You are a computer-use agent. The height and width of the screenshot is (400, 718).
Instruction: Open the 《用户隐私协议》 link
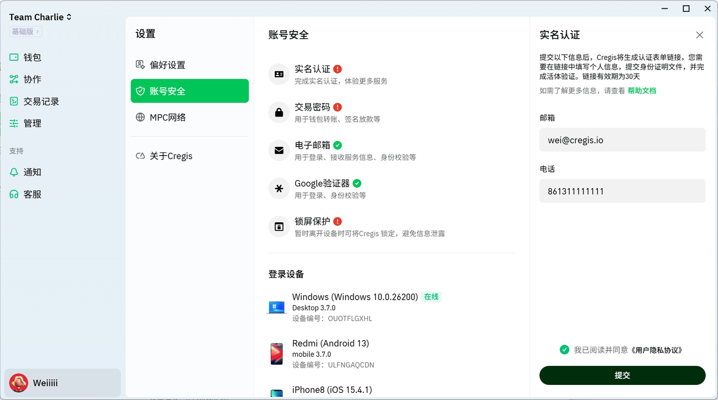pyautogui.click(x=656, y=350)
